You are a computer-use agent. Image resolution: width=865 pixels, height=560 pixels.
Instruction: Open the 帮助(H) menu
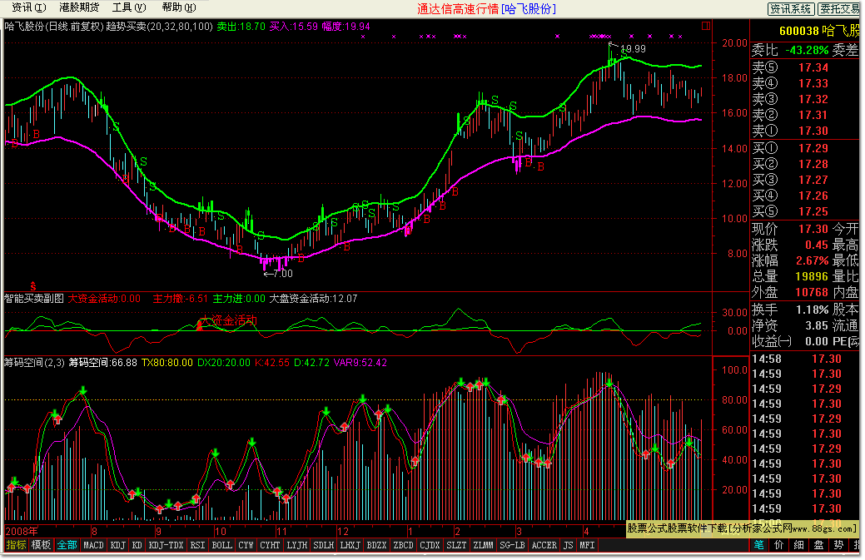(x=179, y=7)
